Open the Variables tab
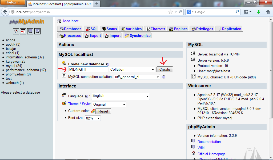Image resolution: width=273 pixels, height=160 pixels. click(x=131, y=29)
